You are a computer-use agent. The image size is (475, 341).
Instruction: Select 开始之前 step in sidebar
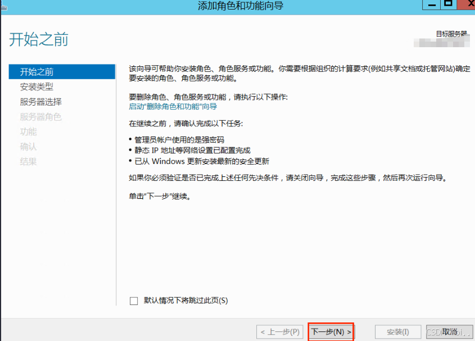click(62, 72)
